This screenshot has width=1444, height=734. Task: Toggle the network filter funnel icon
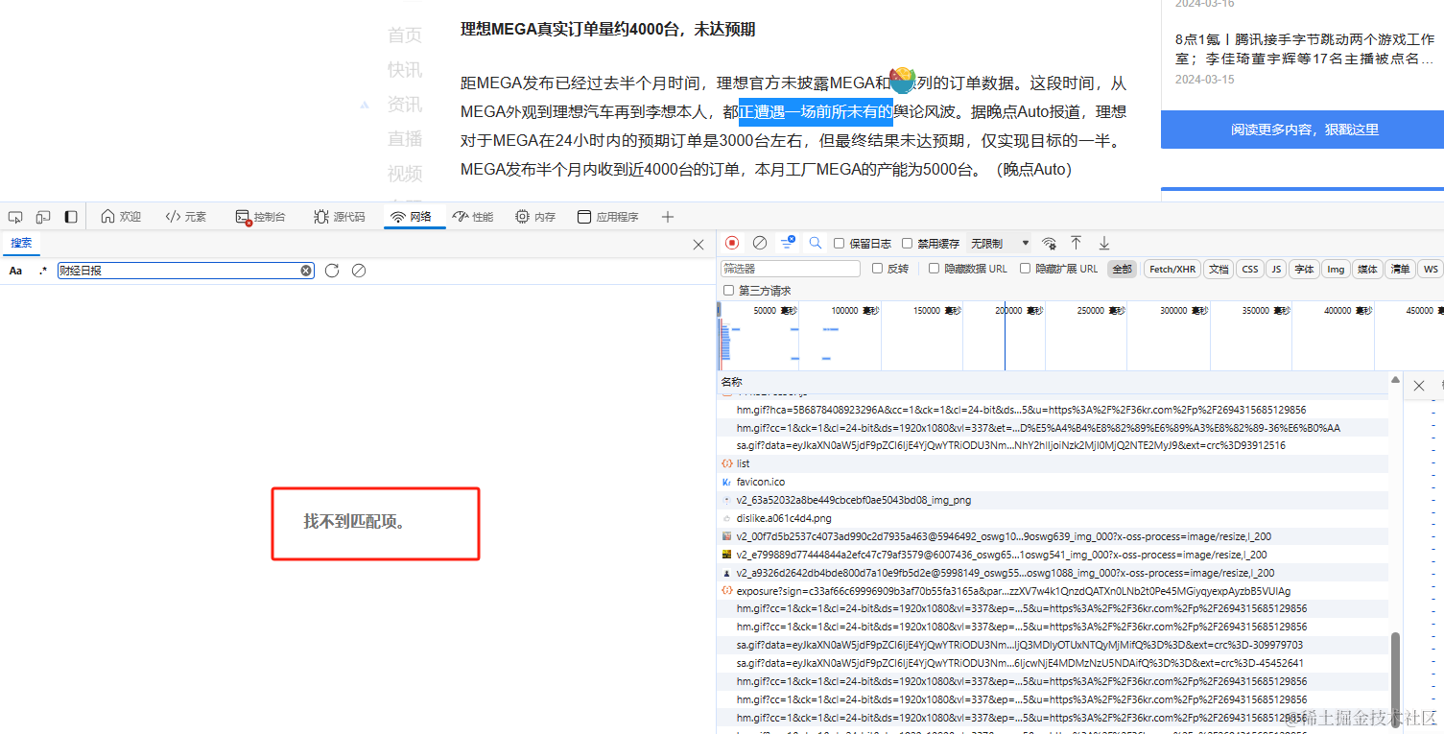788,243
